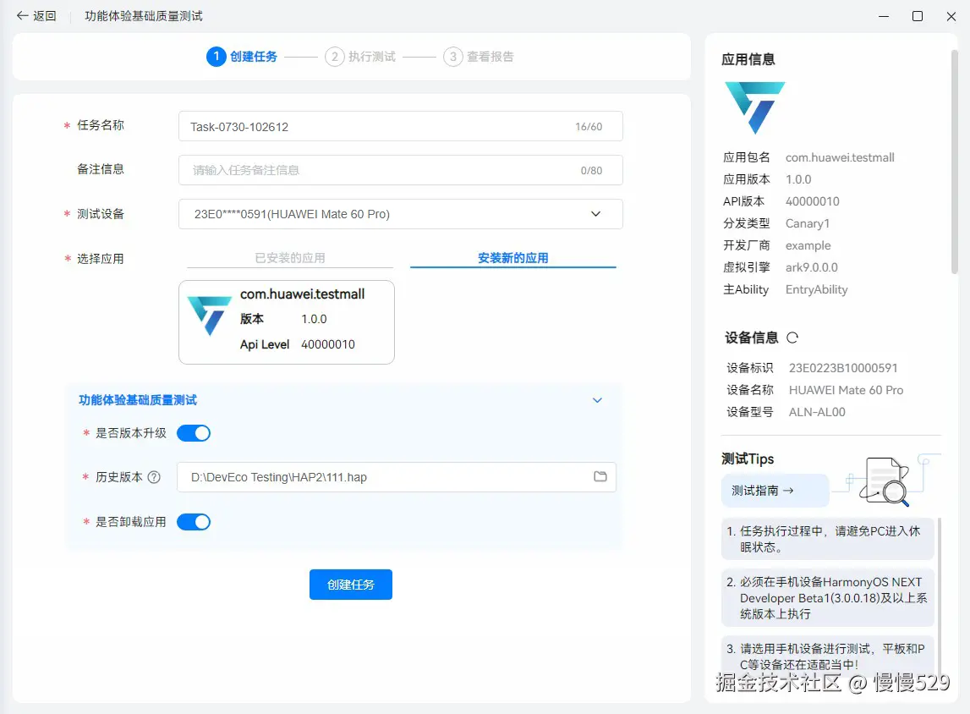Click tip 2 about HarmonyOS NEXT version
This screenshot has height=714, width=970.
[828, 598]
